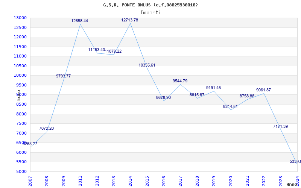Click y-axis tick 11500

tap(20, 47)
